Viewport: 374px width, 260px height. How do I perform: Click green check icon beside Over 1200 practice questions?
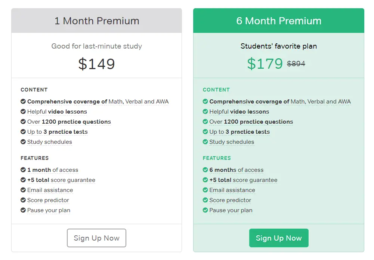coord(205,122)
